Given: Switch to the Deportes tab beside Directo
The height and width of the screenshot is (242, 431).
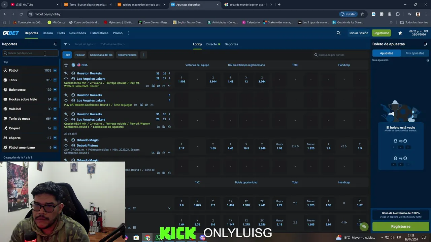Looking at the screenshot, I should tap(231, 44).
